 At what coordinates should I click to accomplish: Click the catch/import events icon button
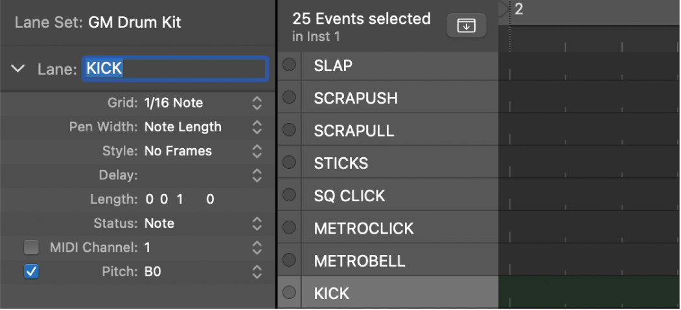467,26
